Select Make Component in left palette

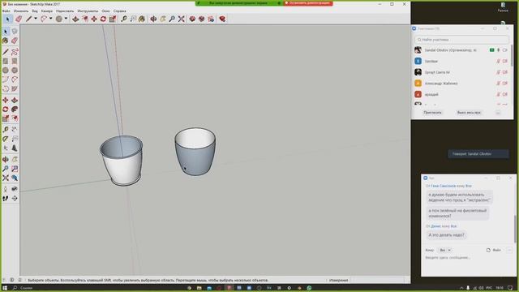pos(15,32)
